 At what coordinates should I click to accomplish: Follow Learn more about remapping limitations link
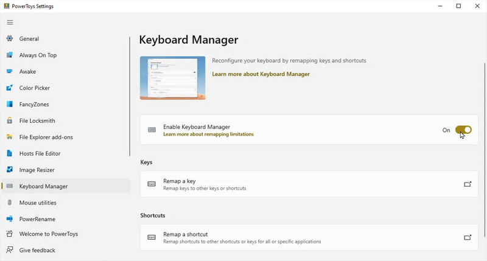(208, 134)
